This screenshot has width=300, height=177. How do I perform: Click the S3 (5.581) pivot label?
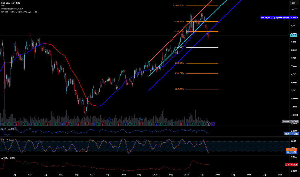pyautogui.click(x=179, y=89)
